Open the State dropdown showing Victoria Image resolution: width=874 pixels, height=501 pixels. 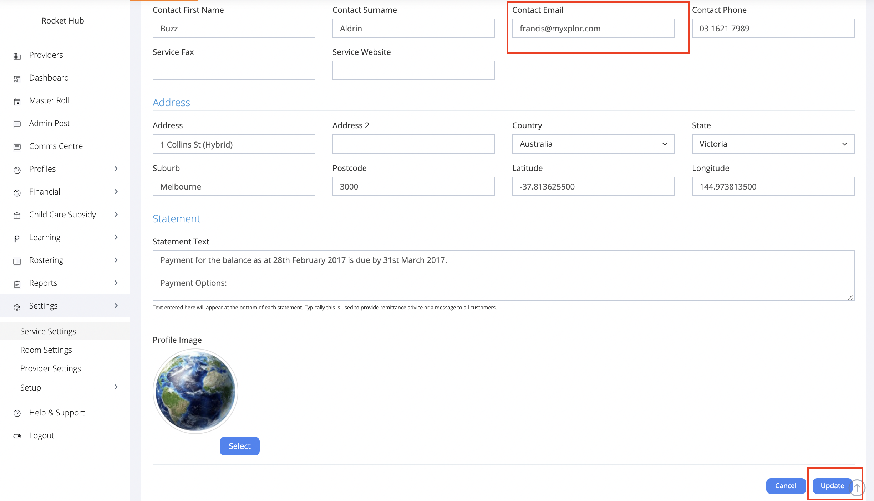click(773, 144)
